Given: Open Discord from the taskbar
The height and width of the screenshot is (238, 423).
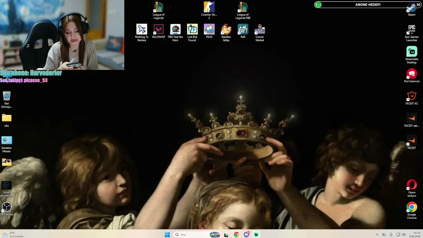Looking at the screenshot, I should [x=246, y=235].
